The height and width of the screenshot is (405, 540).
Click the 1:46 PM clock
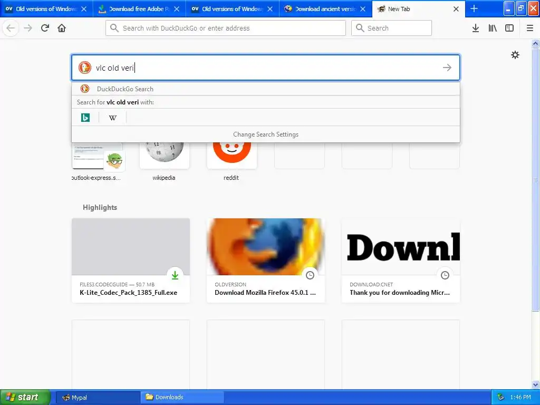520,398
